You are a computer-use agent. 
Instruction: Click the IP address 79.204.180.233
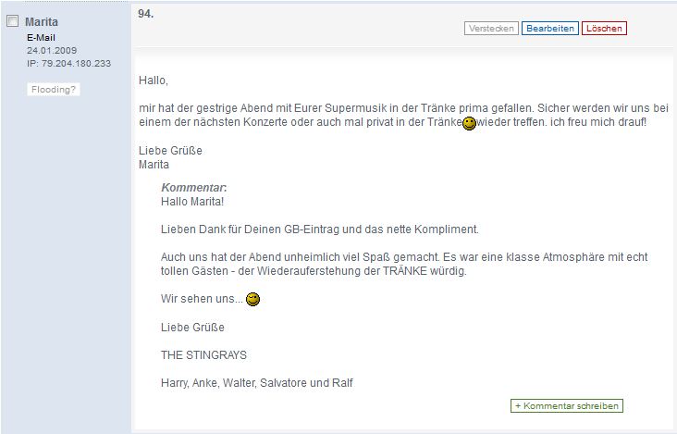coord(68,64)
